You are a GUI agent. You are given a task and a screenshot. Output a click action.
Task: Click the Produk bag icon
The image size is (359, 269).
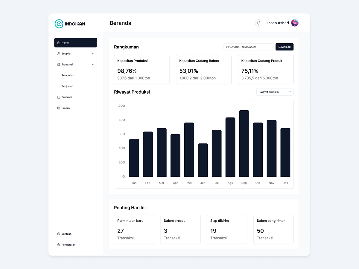(58, 108)
